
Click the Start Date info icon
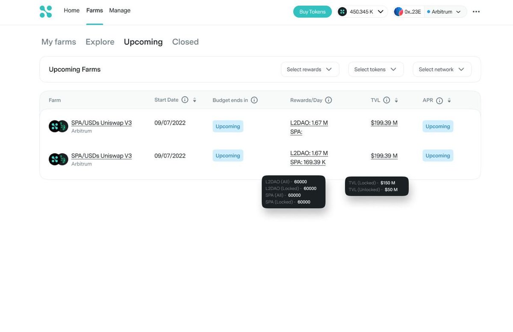[185, 100]
